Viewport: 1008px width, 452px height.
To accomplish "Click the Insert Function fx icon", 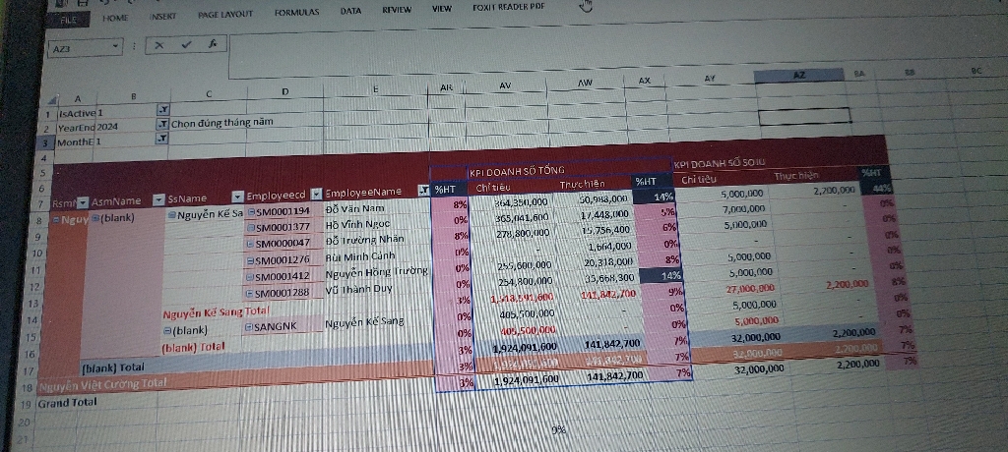I will click(x=212, y=44).
